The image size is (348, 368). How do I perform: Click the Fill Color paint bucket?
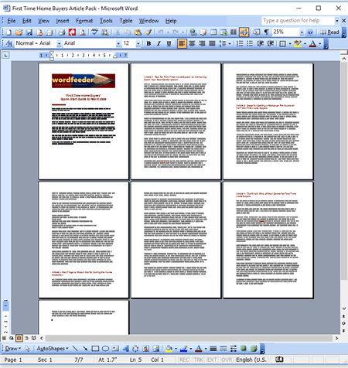[x=169, y=349]
